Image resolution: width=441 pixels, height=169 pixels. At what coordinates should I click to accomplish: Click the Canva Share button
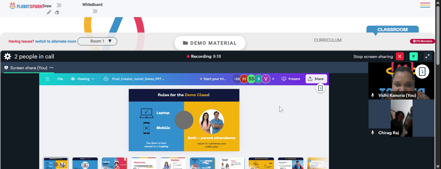click(316, 79)
